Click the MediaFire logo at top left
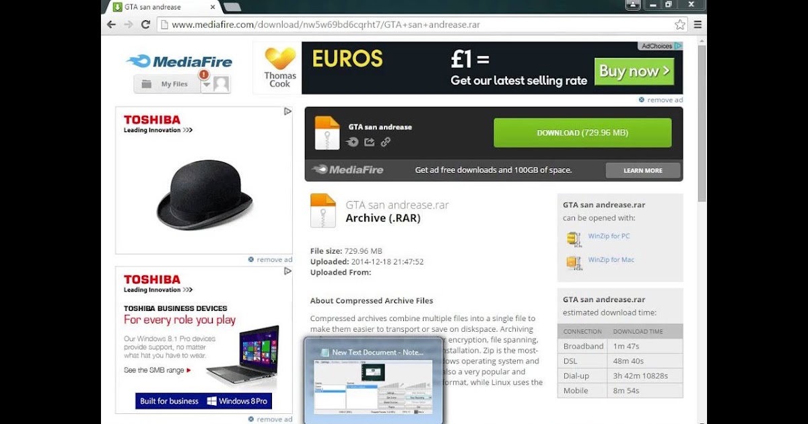The width and height of the screenshot is (808, 424). [179, 61]
